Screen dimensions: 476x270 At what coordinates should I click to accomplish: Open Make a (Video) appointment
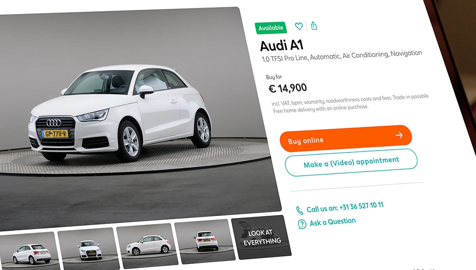tap(351, 162)
